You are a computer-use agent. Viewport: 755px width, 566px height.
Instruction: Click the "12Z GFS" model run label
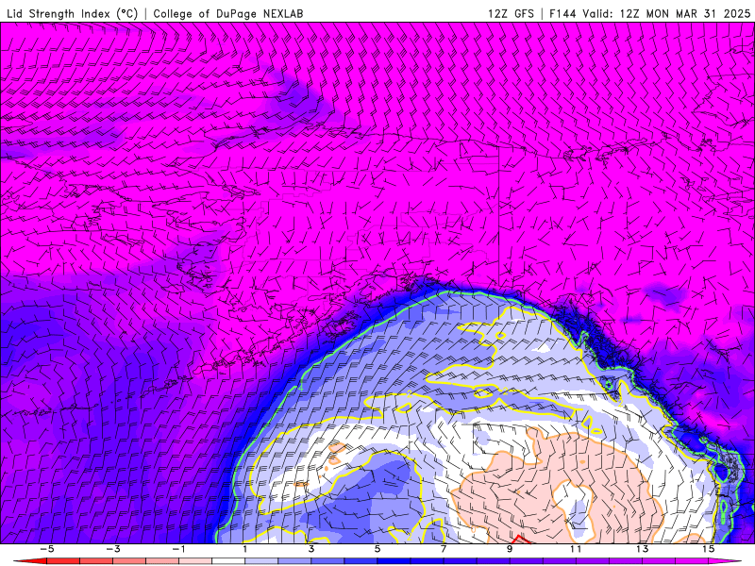(x=511, y=13)
